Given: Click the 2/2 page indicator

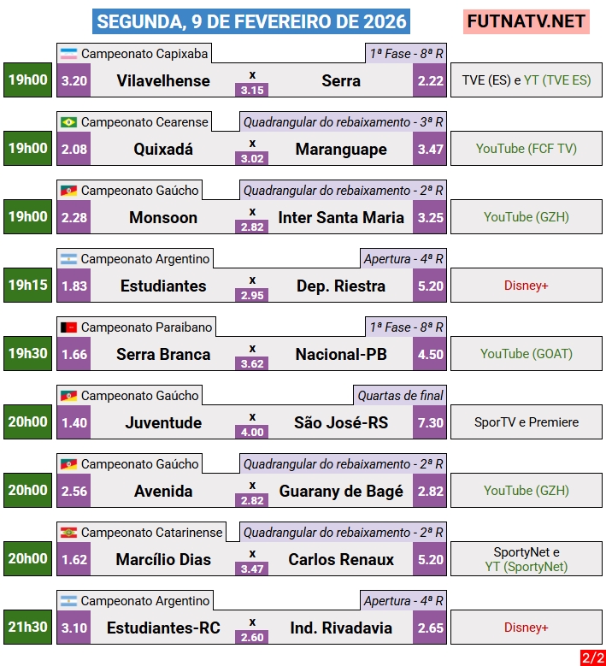Looking at the screenshot, I should point(591,657).
